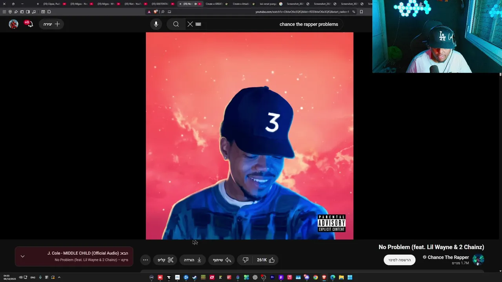
Task: Switch to the Create a GREAT tab
Action: (216, 4)
